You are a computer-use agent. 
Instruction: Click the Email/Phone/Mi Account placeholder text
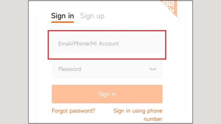point(88,44)
